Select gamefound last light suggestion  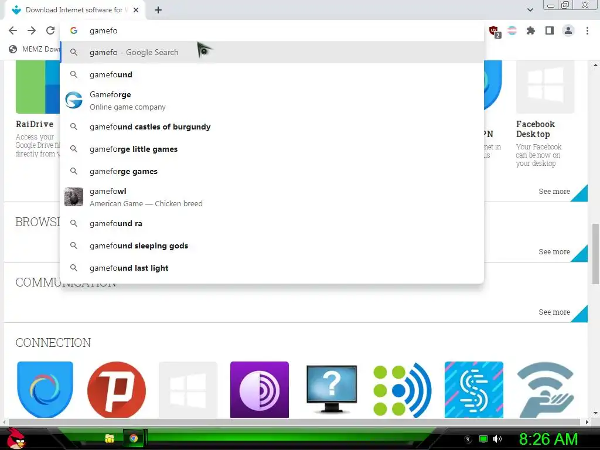(x=272, y=268)
